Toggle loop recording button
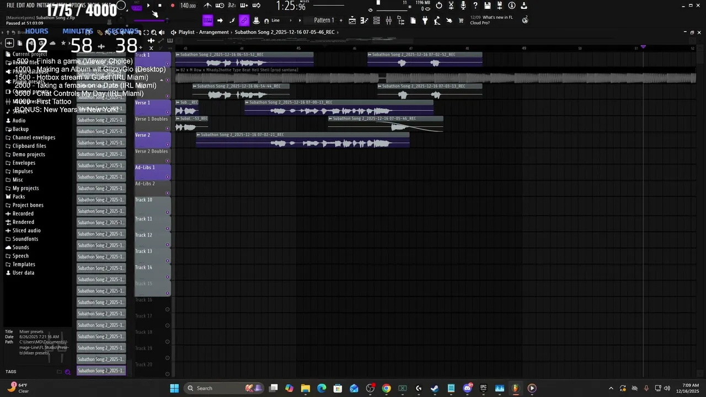The image size is (706, 397). point(256,6)
